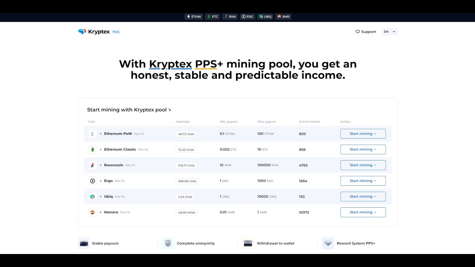Viewport: 475px width, 267px height.
Task: Click the 100000 RVN maximum payout value
Action: click(268, 165)
